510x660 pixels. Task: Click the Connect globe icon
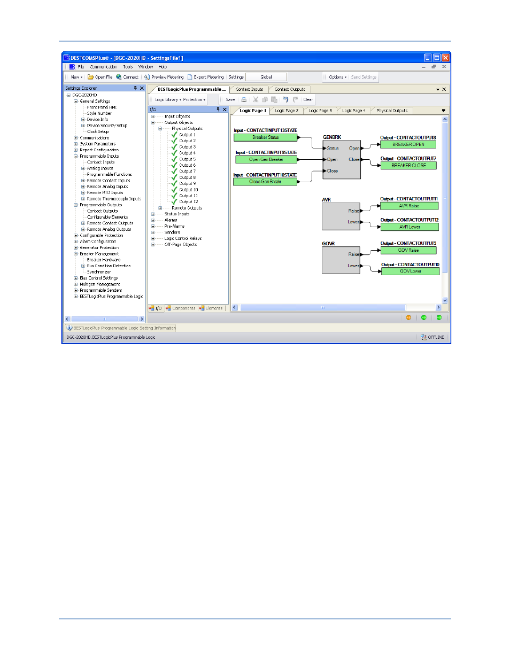tap(119, 77)
